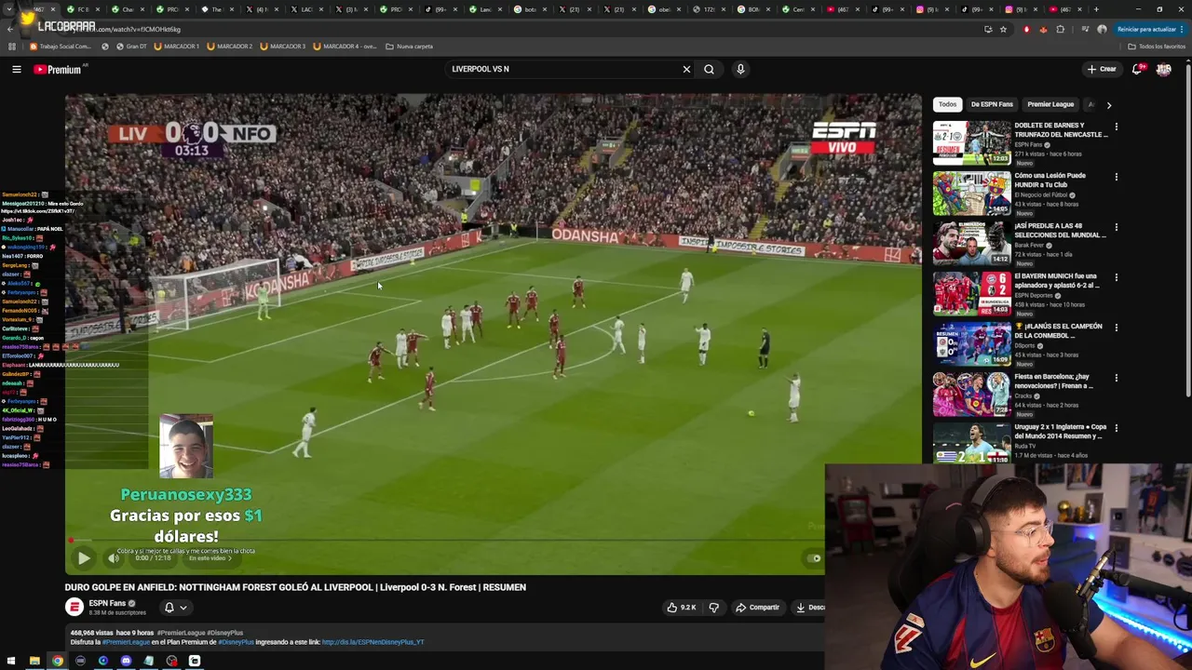
Task: Go to the YouTube Premium home logo
Action: pyautogui.click(x=58, y=69)
